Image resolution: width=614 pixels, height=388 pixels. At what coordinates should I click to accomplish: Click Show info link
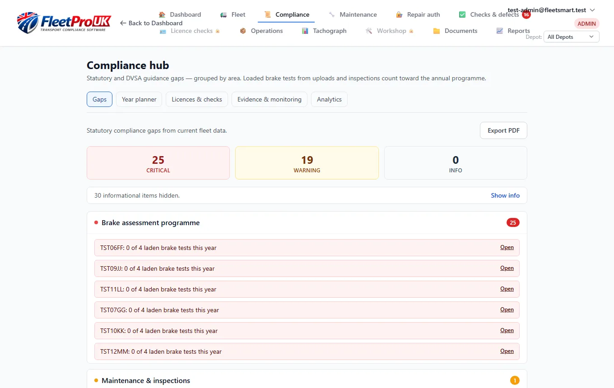pos(505,195)
